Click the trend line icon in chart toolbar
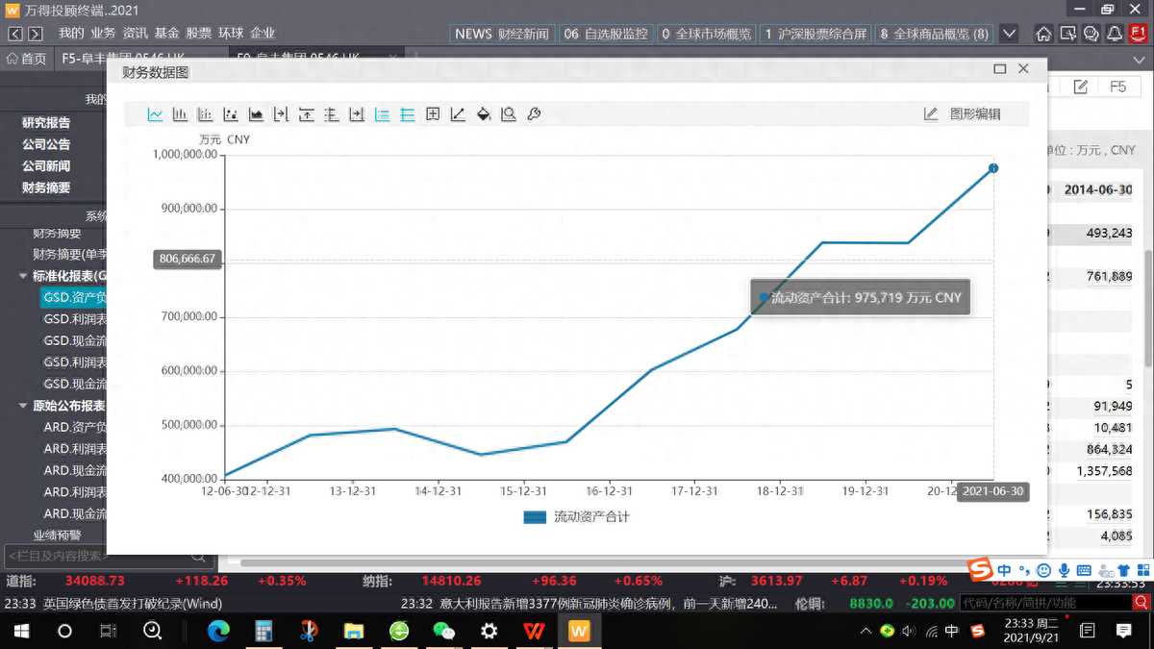 458,114
